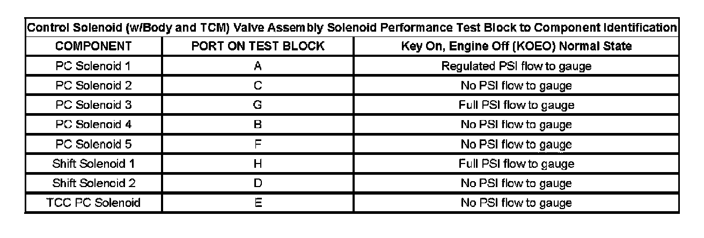This screenshot has width=704, height=238.
Task: Click the table title about Solenoid Performance Test
Action: pyautogui.click(x=351, y=27)
